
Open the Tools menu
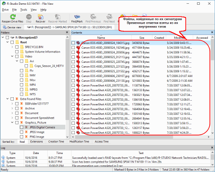click(x=24, y=10)
